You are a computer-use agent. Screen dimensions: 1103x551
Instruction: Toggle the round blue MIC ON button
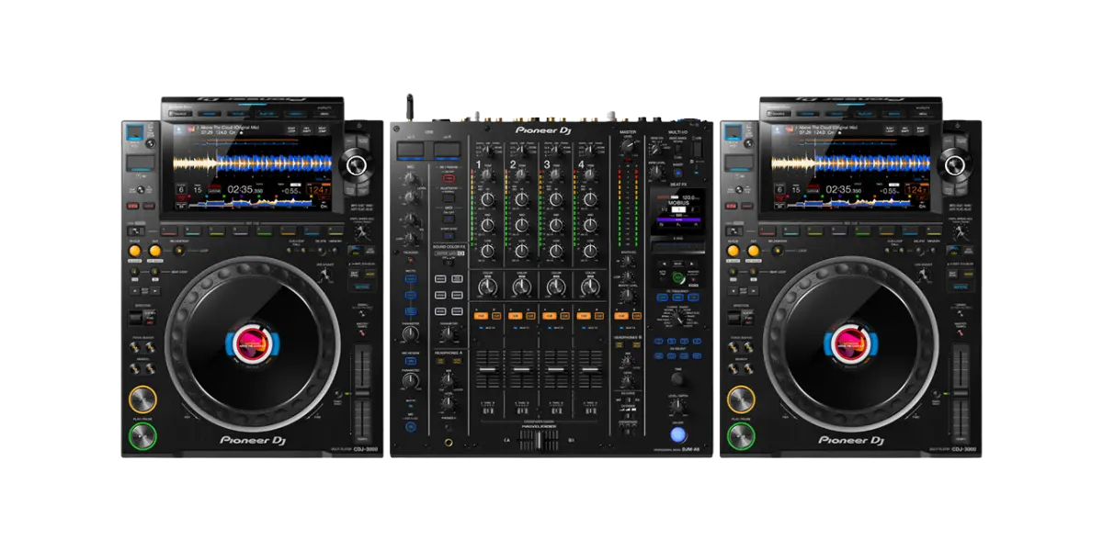[x=411, y=426]
